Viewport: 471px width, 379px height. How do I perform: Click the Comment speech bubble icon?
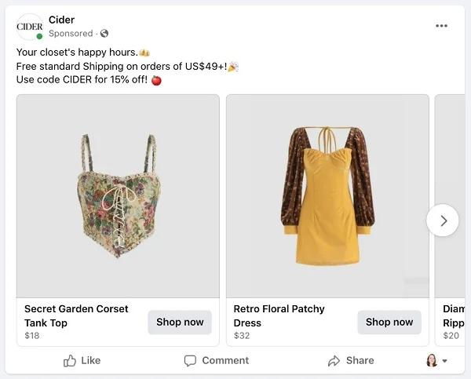click(190, 361)
